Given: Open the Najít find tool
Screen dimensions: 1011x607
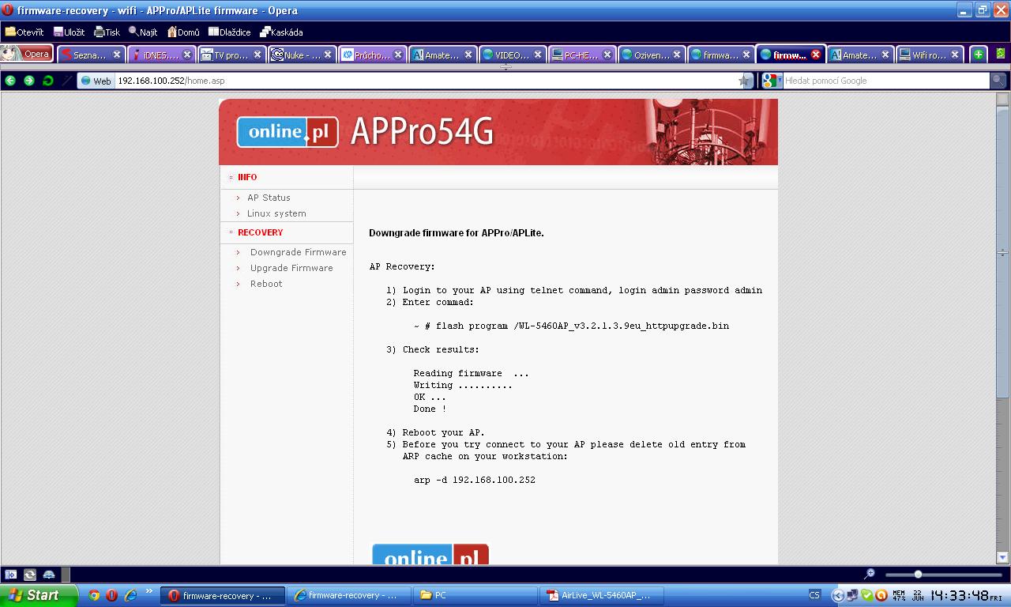Looking at the screenshot, I should click(143, 32).
